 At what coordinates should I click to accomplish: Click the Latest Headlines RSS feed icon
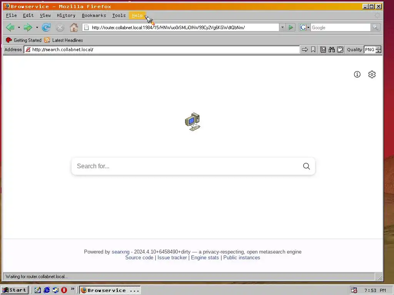tap(47, 40)
